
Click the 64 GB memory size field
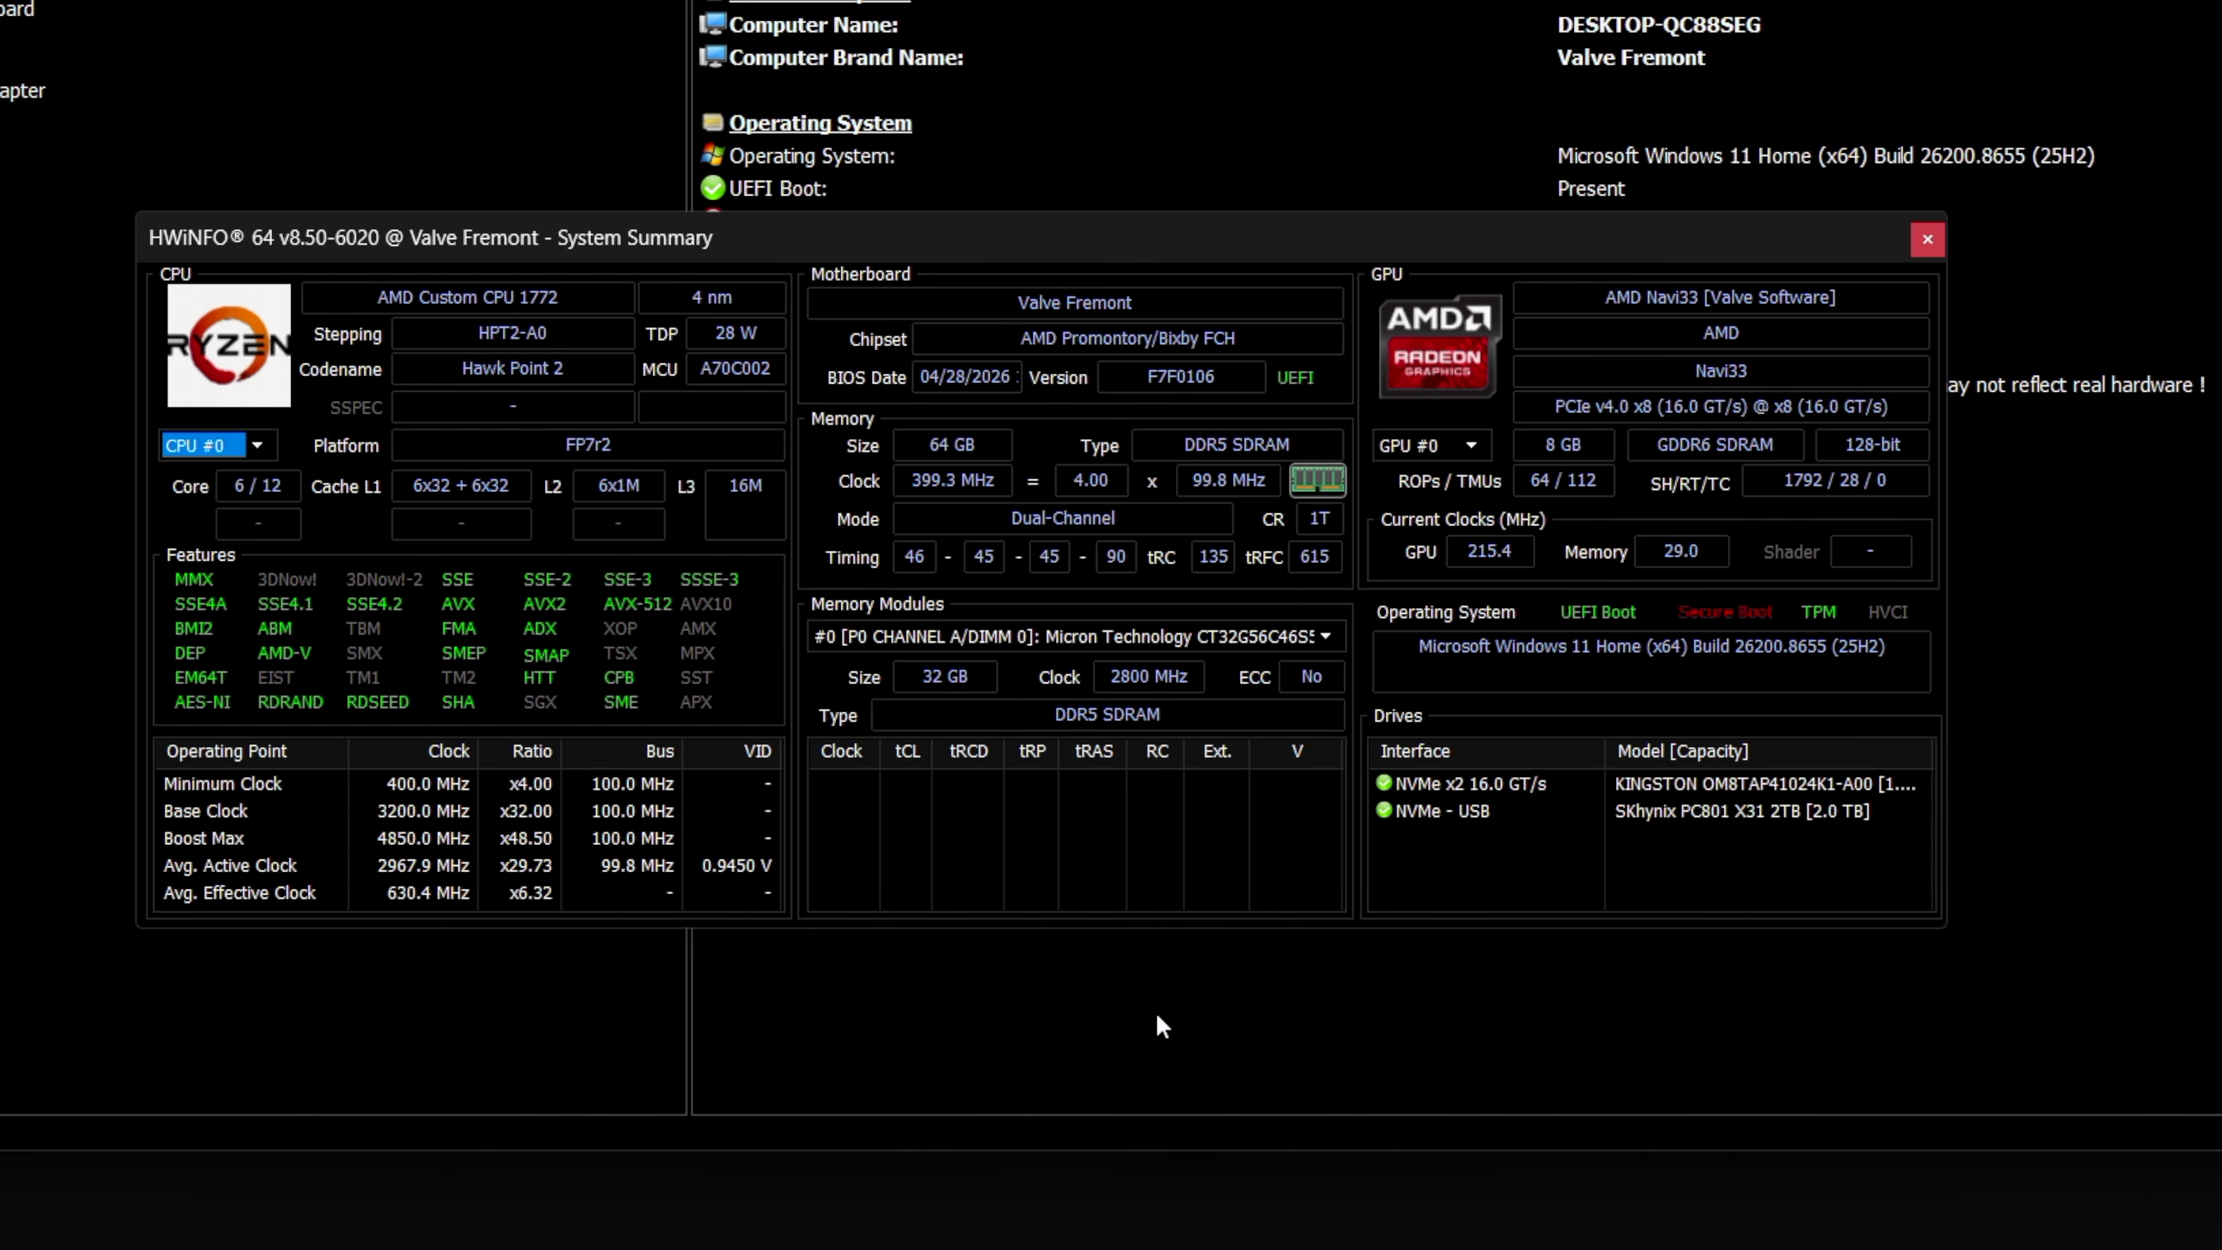[x=951, y=445]
